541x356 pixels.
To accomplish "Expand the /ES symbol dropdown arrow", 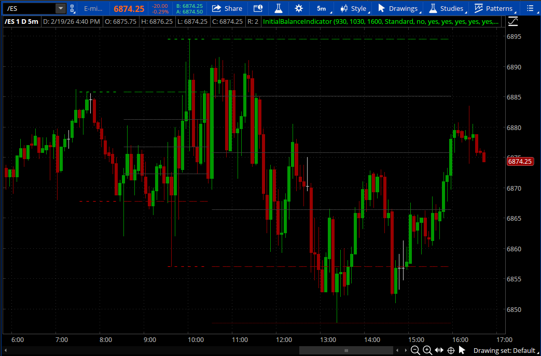I will pyautogui.click(x=61, y=8).
